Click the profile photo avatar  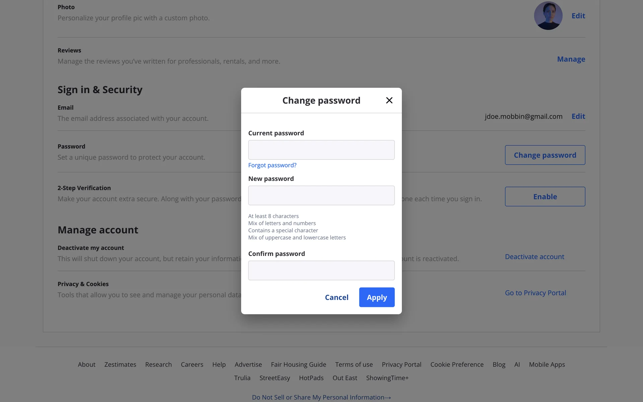(548, 16)
